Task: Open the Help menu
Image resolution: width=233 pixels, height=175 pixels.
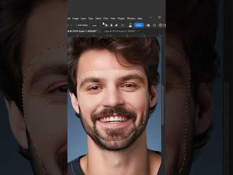Action: tap(140, 18)
